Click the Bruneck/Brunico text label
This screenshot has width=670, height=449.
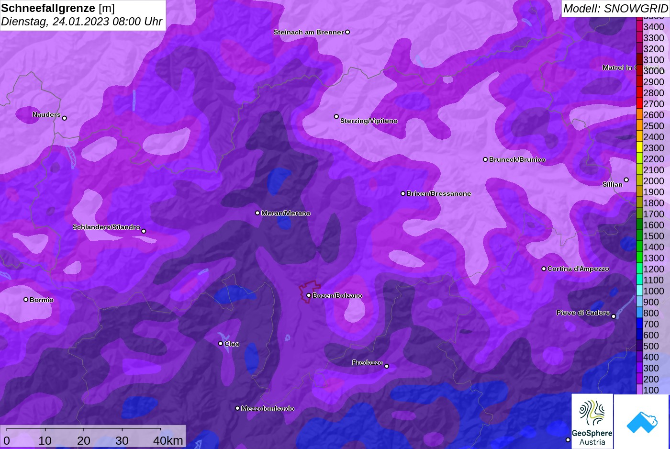(517, 159)
